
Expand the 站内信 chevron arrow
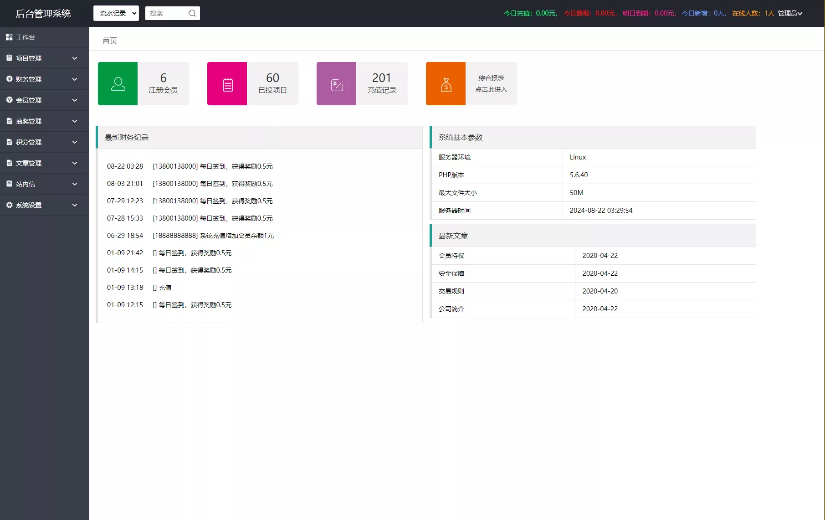click(75, 184)
